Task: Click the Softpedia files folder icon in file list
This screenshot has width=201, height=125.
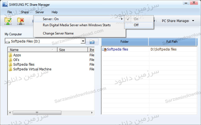Action: [x=11, y=64]
